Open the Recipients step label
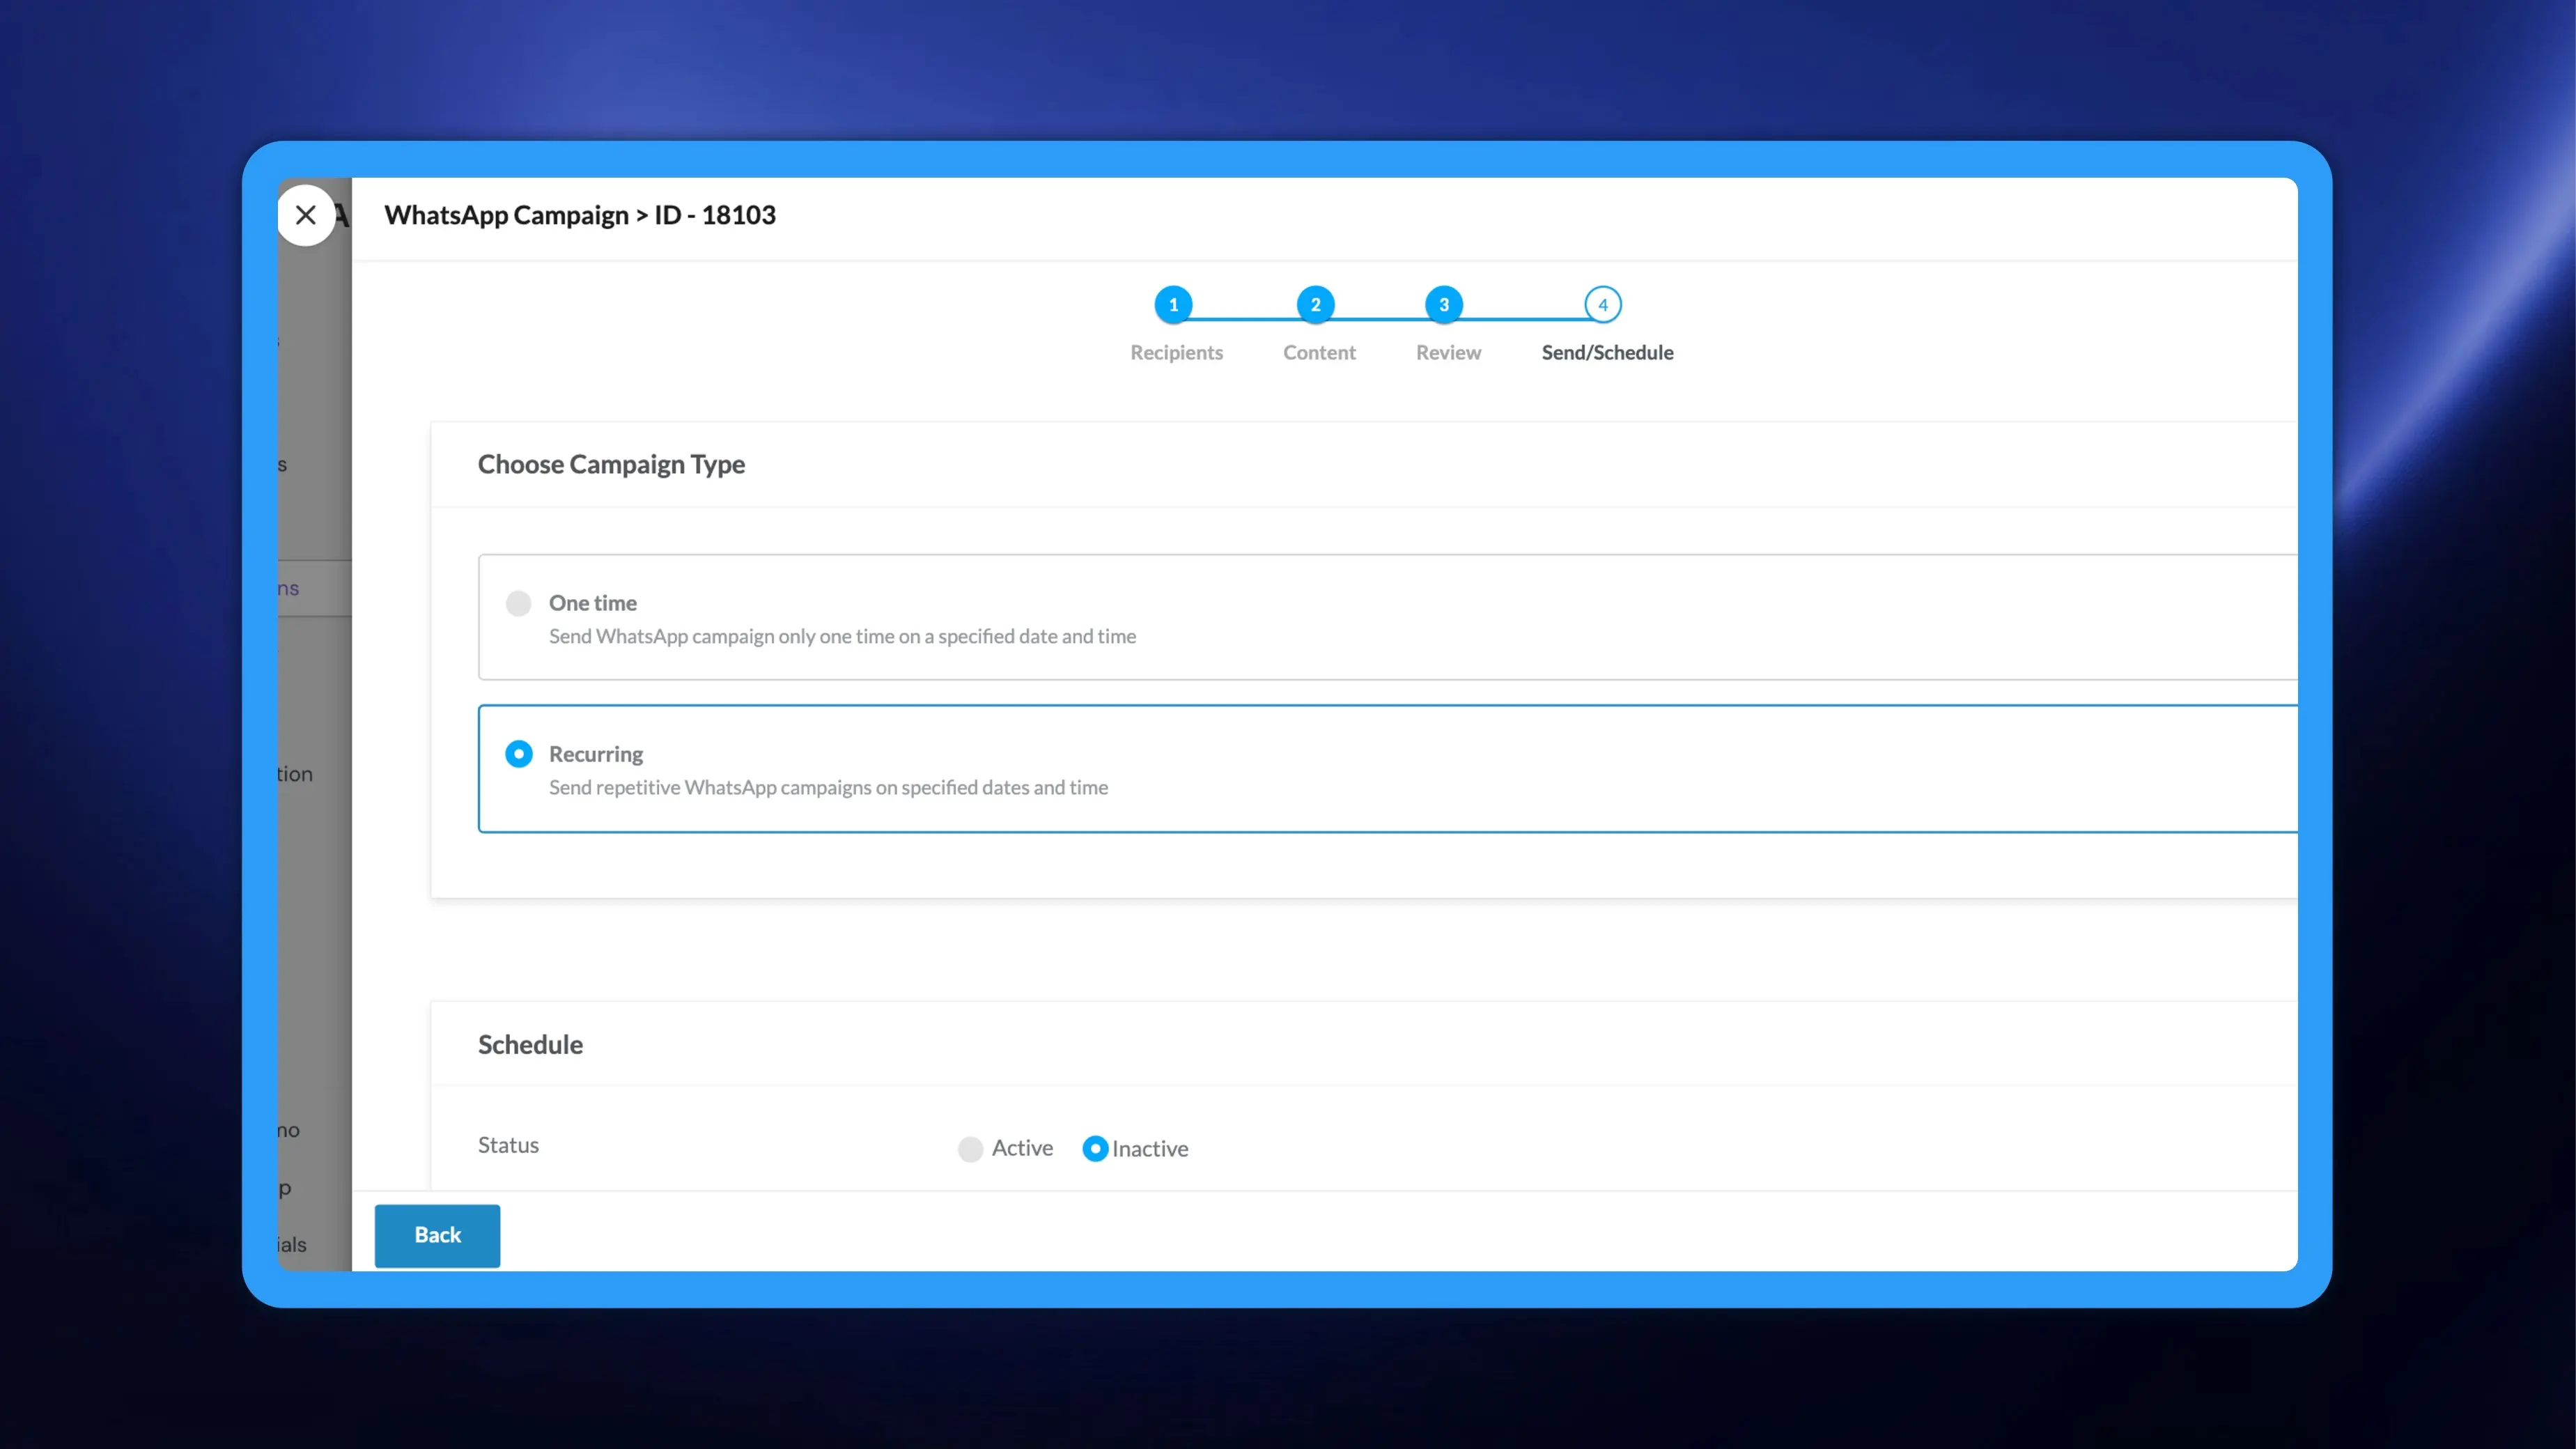Screen dimensions: 2576x1449 [1176, 352]
